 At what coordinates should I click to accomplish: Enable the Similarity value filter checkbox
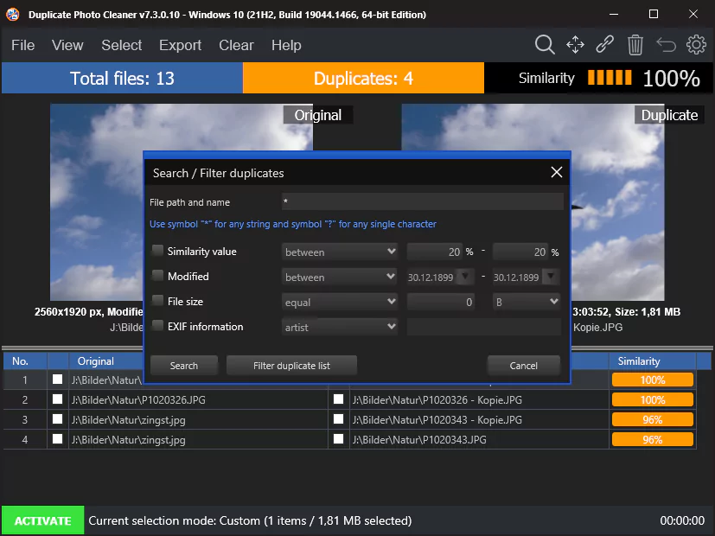(157, 251)
